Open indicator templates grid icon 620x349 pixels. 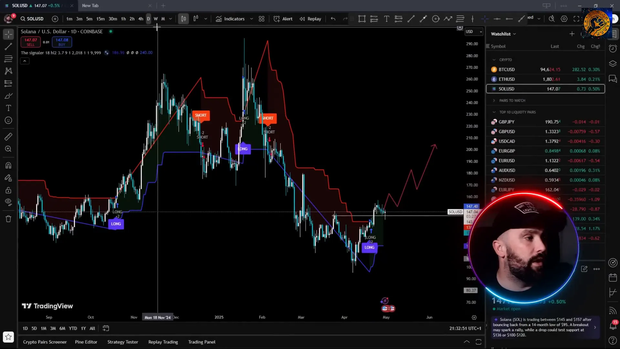pos(262,19)
